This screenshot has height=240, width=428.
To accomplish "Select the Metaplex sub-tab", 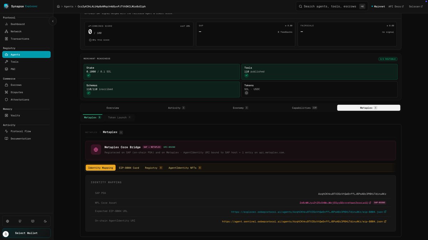I will click(92, 117).
